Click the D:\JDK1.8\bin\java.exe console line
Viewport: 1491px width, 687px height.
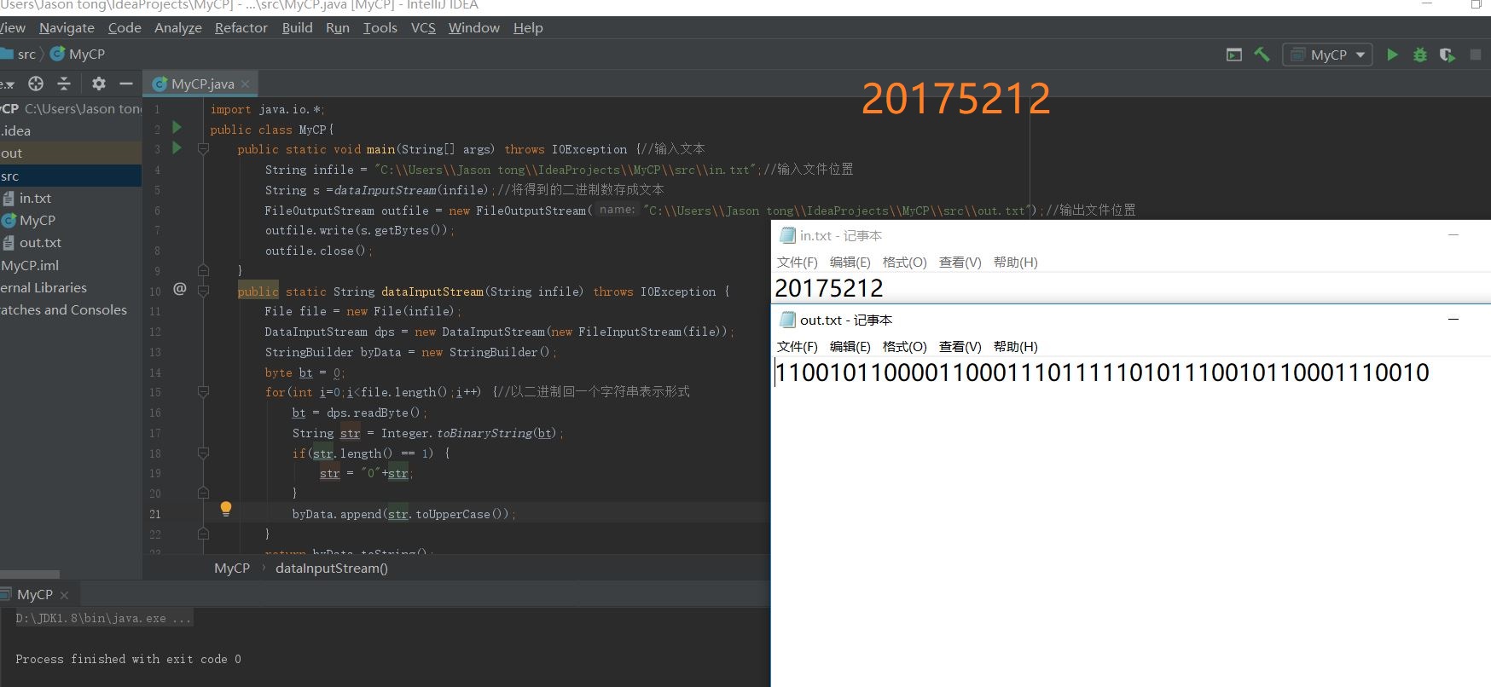coord(103,618)
